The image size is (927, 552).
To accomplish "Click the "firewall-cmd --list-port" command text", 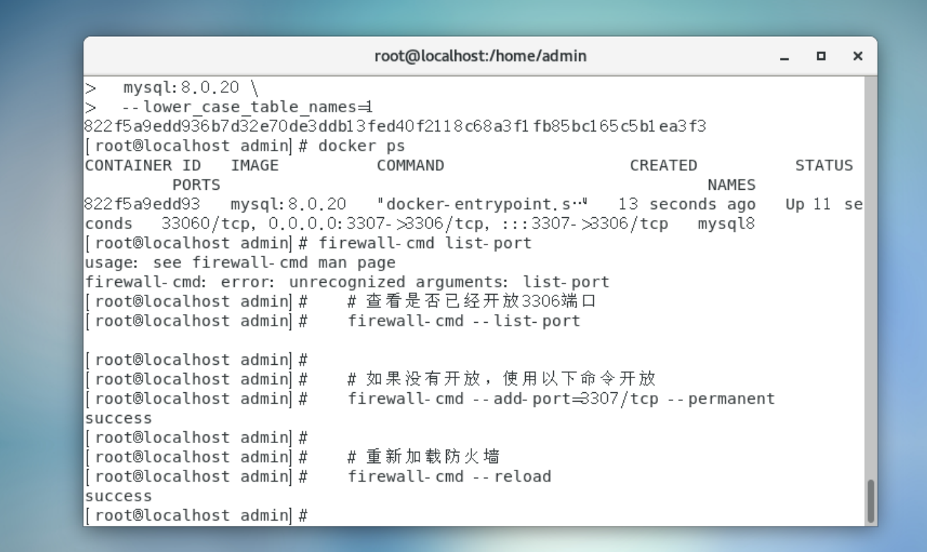I will [x=463, y=321].
